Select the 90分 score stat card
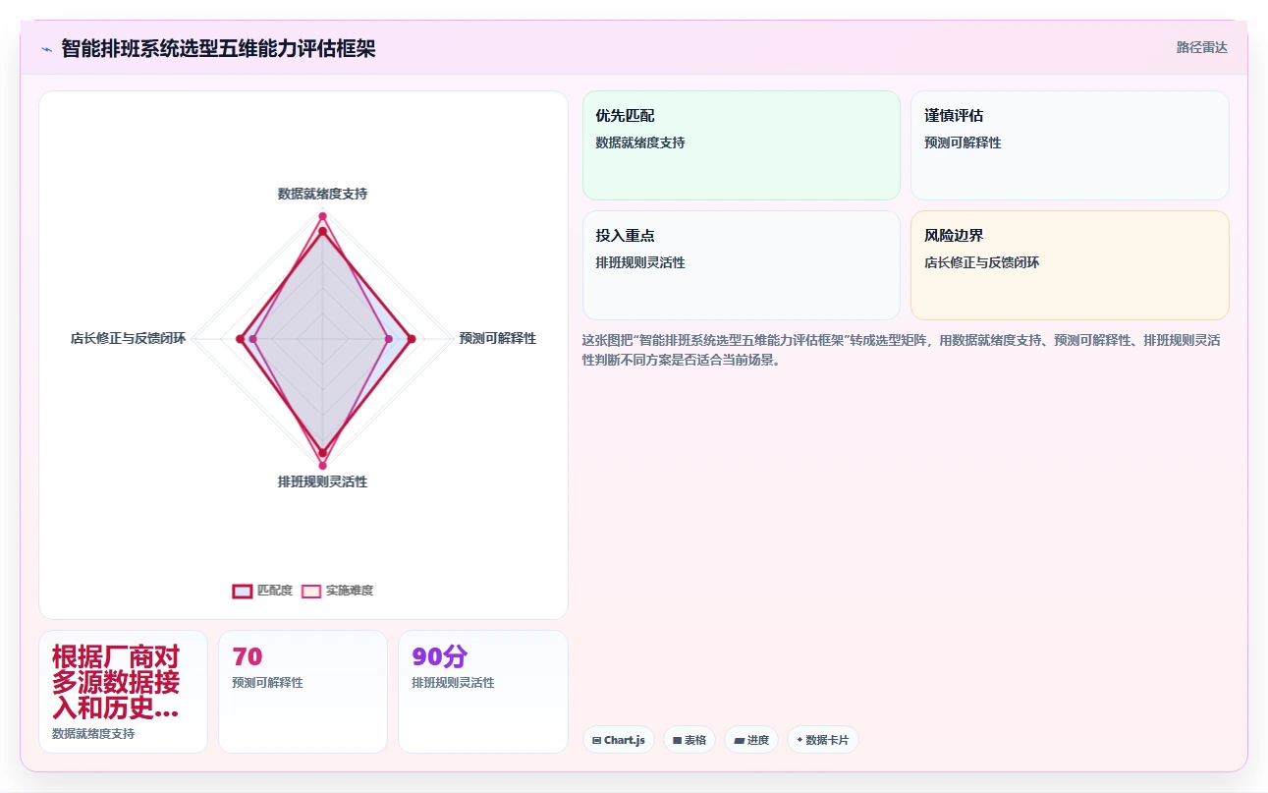The width and height of the screenshot is (1268, 793). pyautogui.click(x=482, y=692)
